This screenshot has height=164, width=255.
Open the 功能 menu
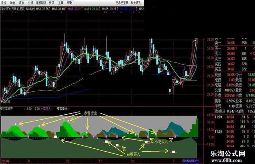12,3
